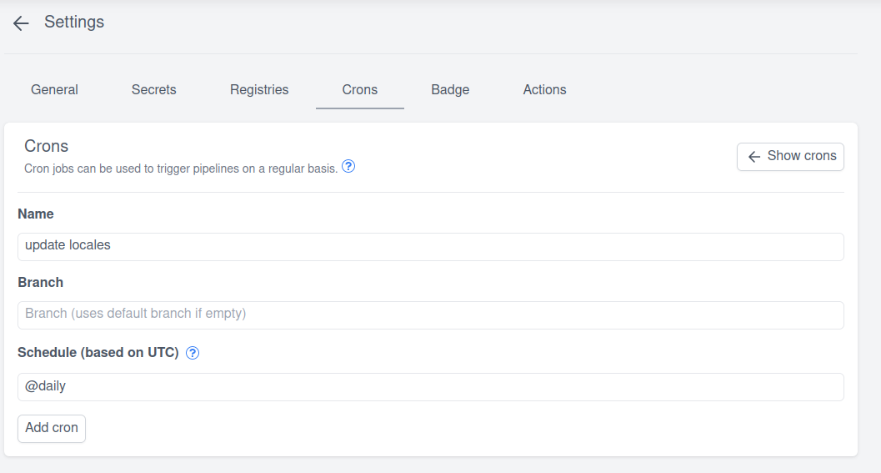
Task: Go to the Registries tab
Action: pyautogui.click(x=259, y=90)
